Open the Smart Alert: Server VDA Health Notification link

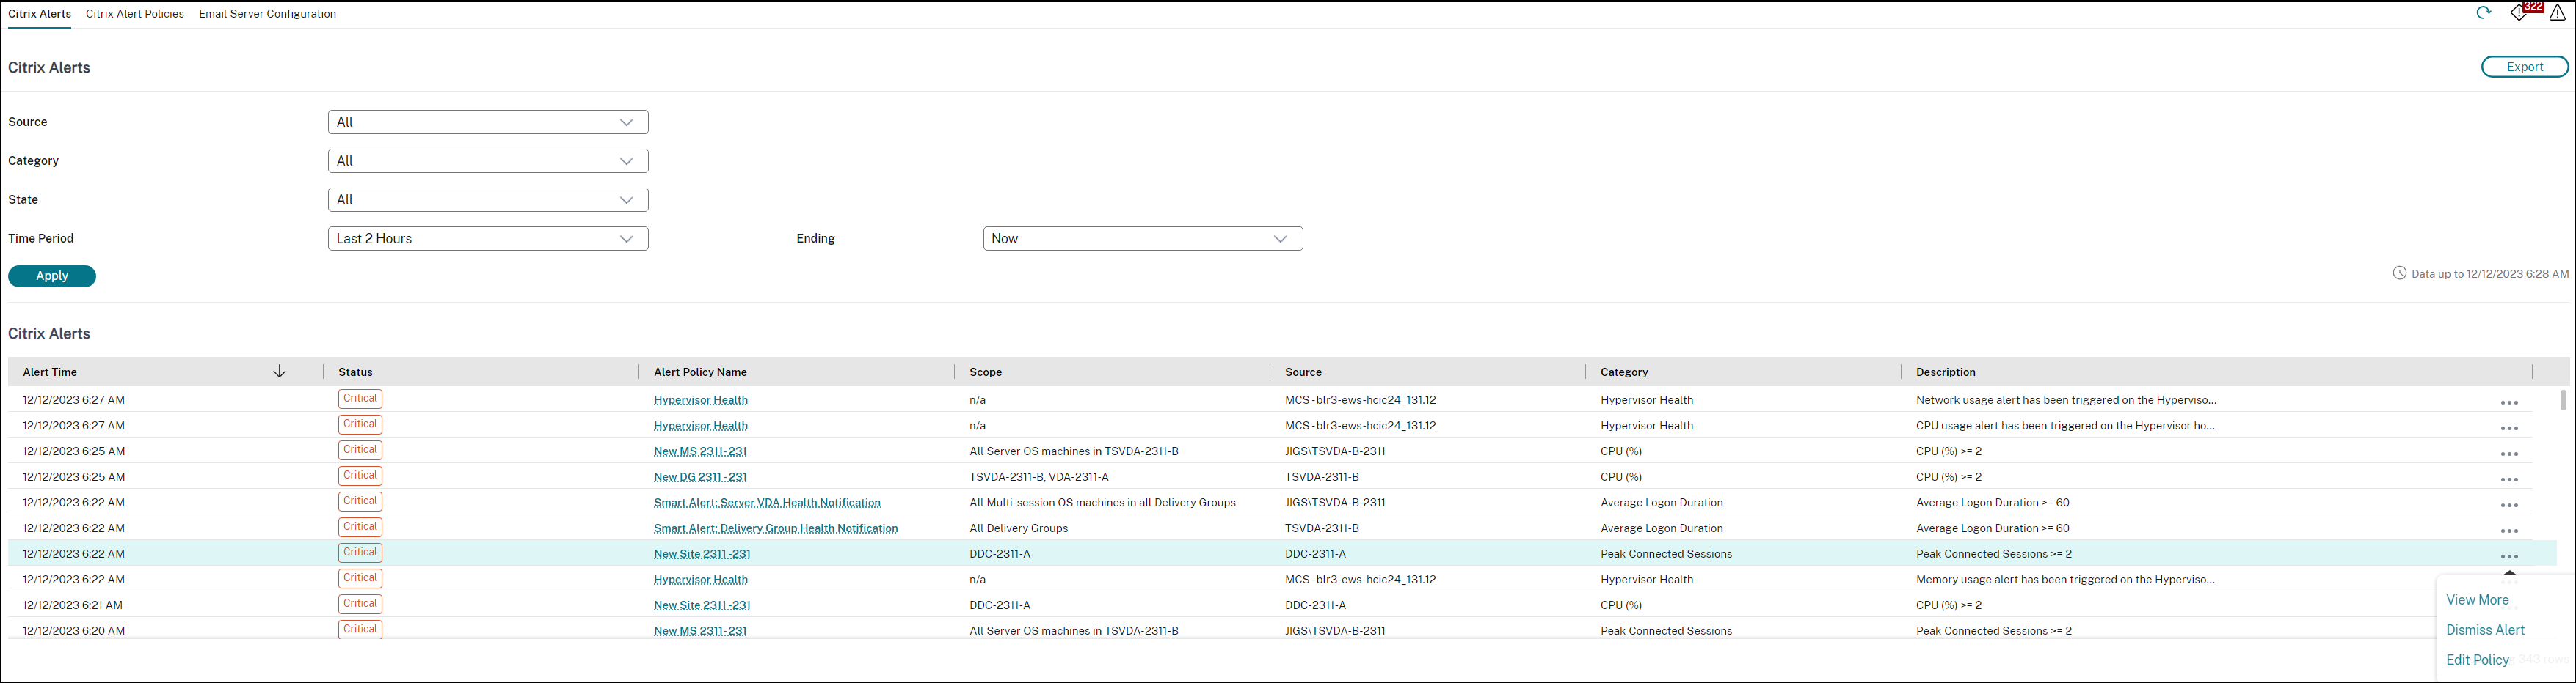click(x=767, y=502)
